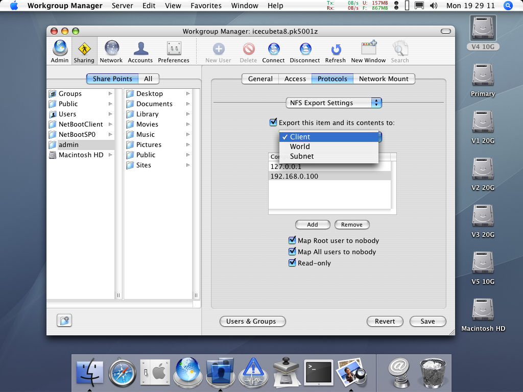This screenshot has width=523, height=392.
Task: Open Spotlight search in menu bar
Action: 508,6
